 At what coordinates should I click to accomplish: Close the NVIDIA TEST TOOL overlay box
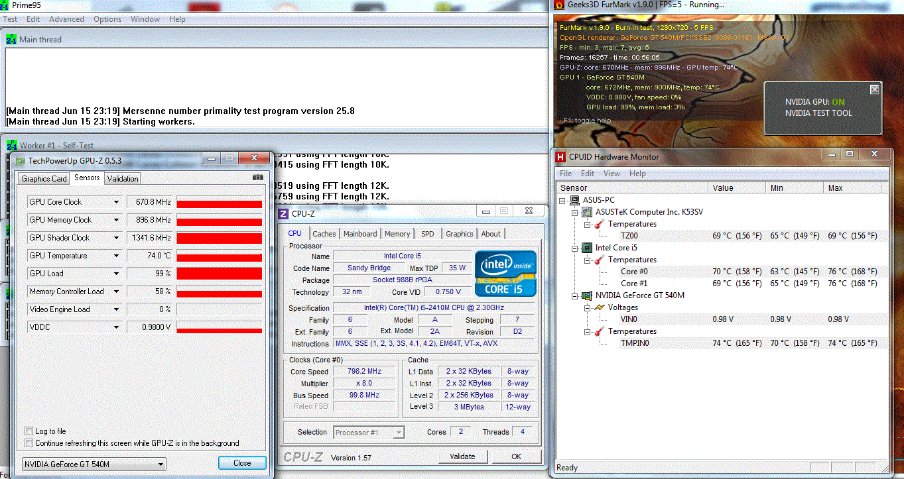click(874, 89)
